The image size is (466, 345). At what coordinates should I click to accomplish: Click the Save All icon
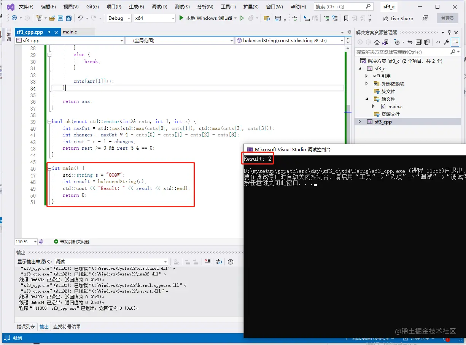(x=68, y=18)
